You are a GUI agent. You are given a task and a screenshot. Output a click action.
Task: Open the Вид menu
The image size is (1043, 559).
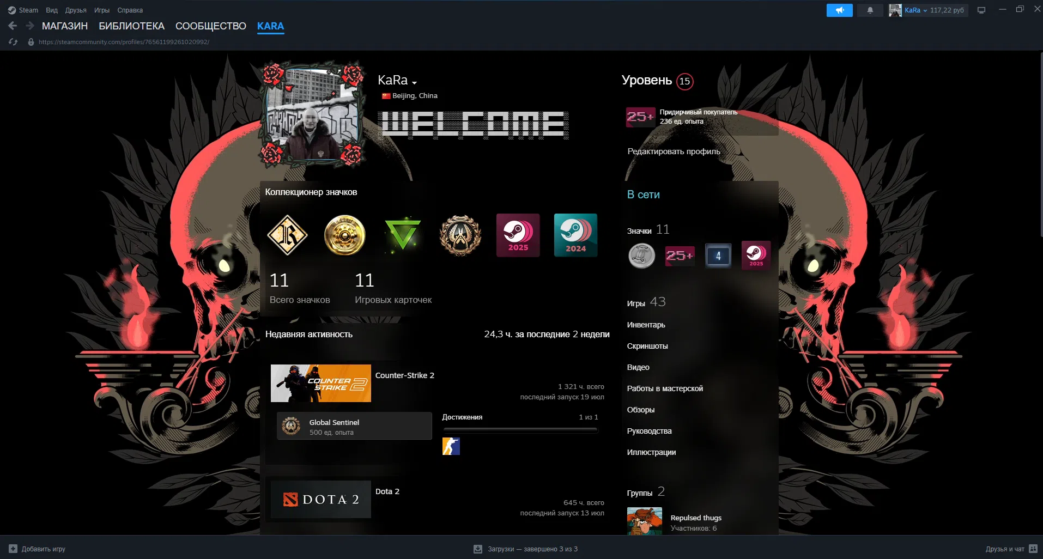(x=52, y=10)
